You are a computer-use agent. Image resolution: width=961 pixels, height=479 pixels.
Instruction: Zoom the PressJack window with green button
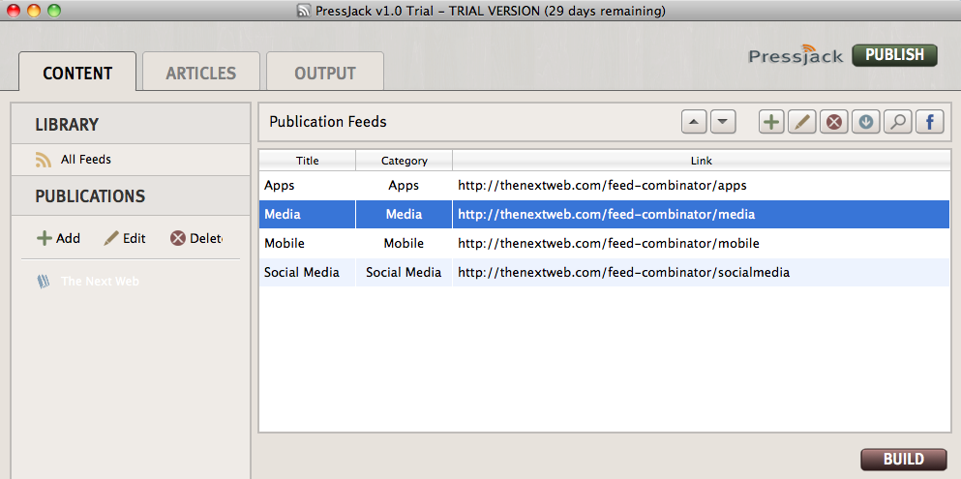(x=54, y=11)
